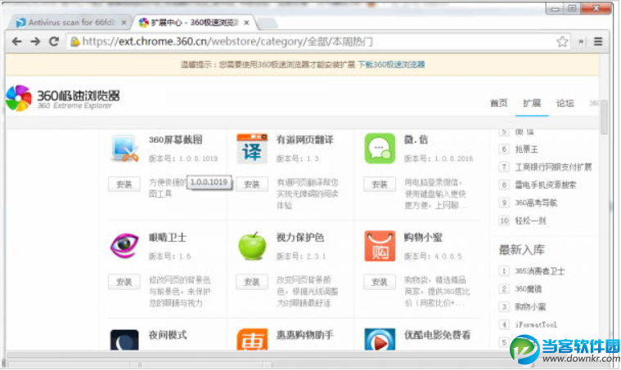Open the 眼睛卫士 title link
621x370 pixels.
(168, 237)
